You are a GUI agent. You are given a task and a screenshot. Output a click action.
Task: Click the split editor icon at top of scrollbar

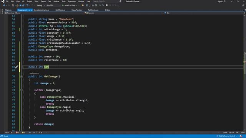click(x=245, y=13)
